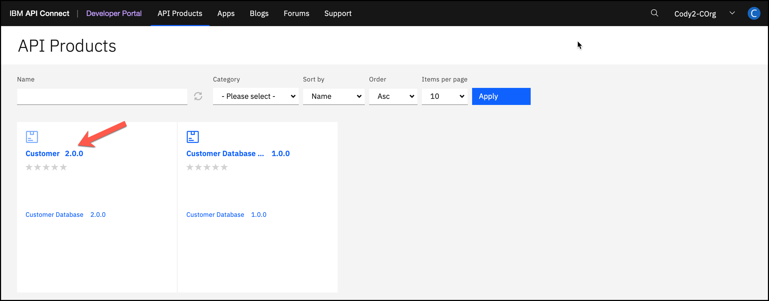Screen dimensions: 769x301
Task: Click the search magnifier icon
Action: (x=654, y=13)
